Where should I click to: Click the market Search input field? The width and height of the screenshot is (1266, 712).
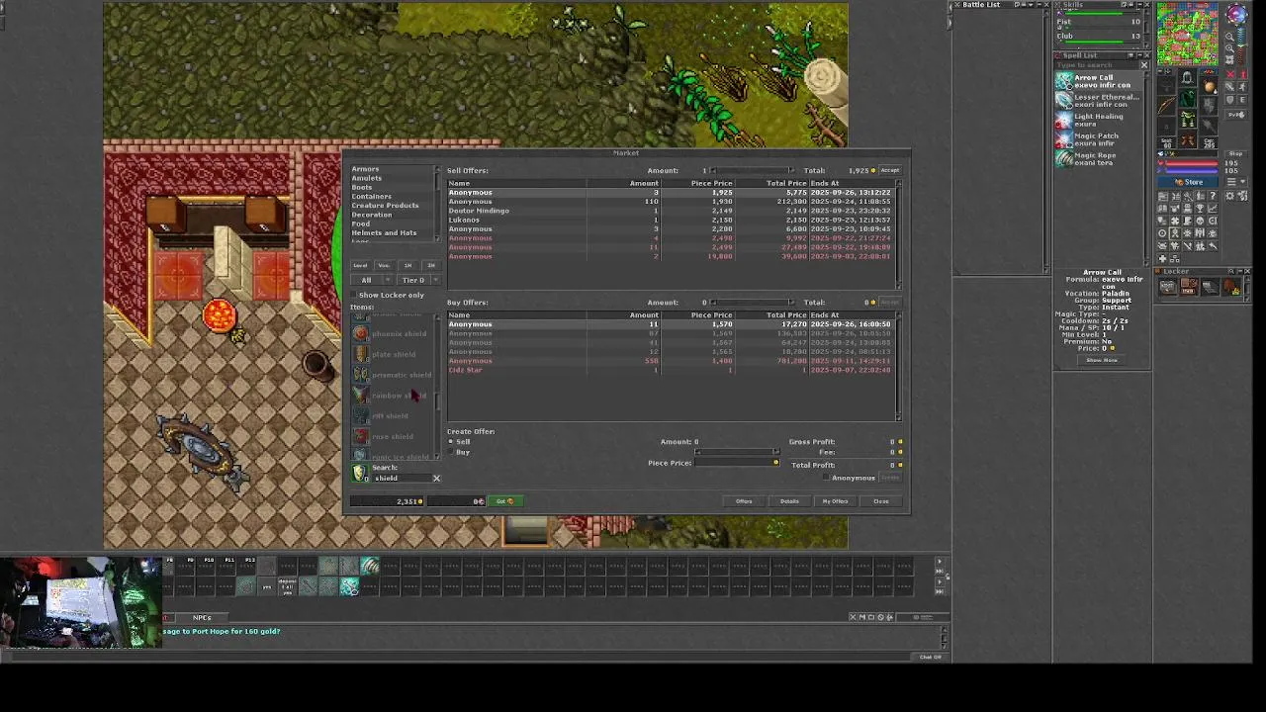401,479
